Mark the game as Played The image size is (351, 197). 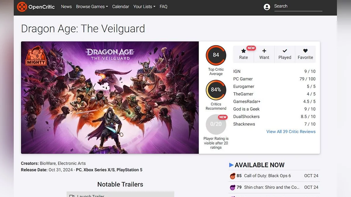[285, 54]
